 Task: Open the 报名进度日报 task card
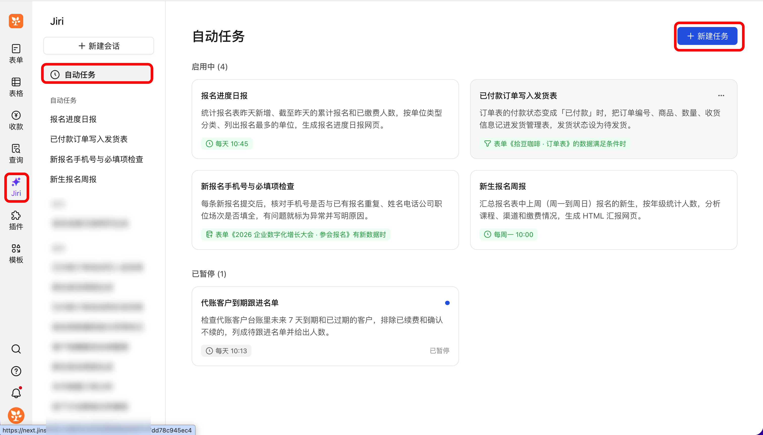click(325, 119)
